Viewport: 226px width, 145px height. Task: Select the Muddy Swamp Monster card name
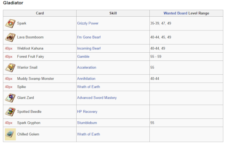tap(35, 79)
